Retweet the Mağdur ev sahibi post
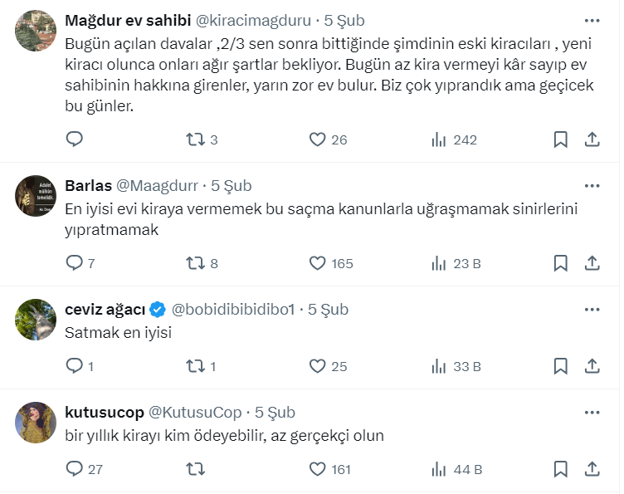 tap(196, 139)
